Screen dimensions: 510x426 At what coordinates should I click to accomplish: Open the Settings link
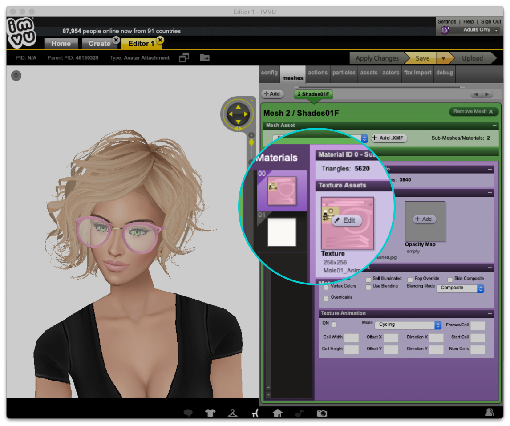[x=446, y=21]
